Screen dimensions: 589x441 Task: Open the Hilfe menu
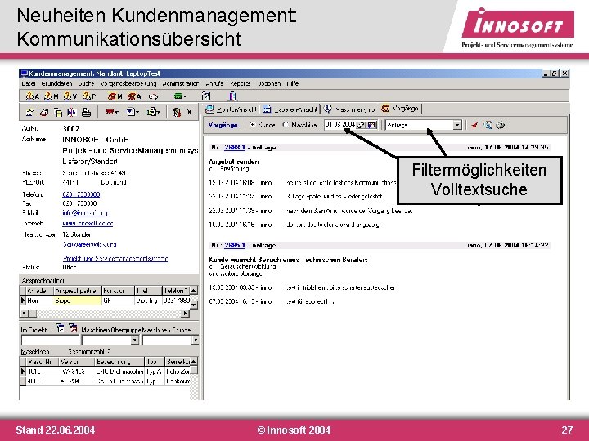tap(292, 83)
